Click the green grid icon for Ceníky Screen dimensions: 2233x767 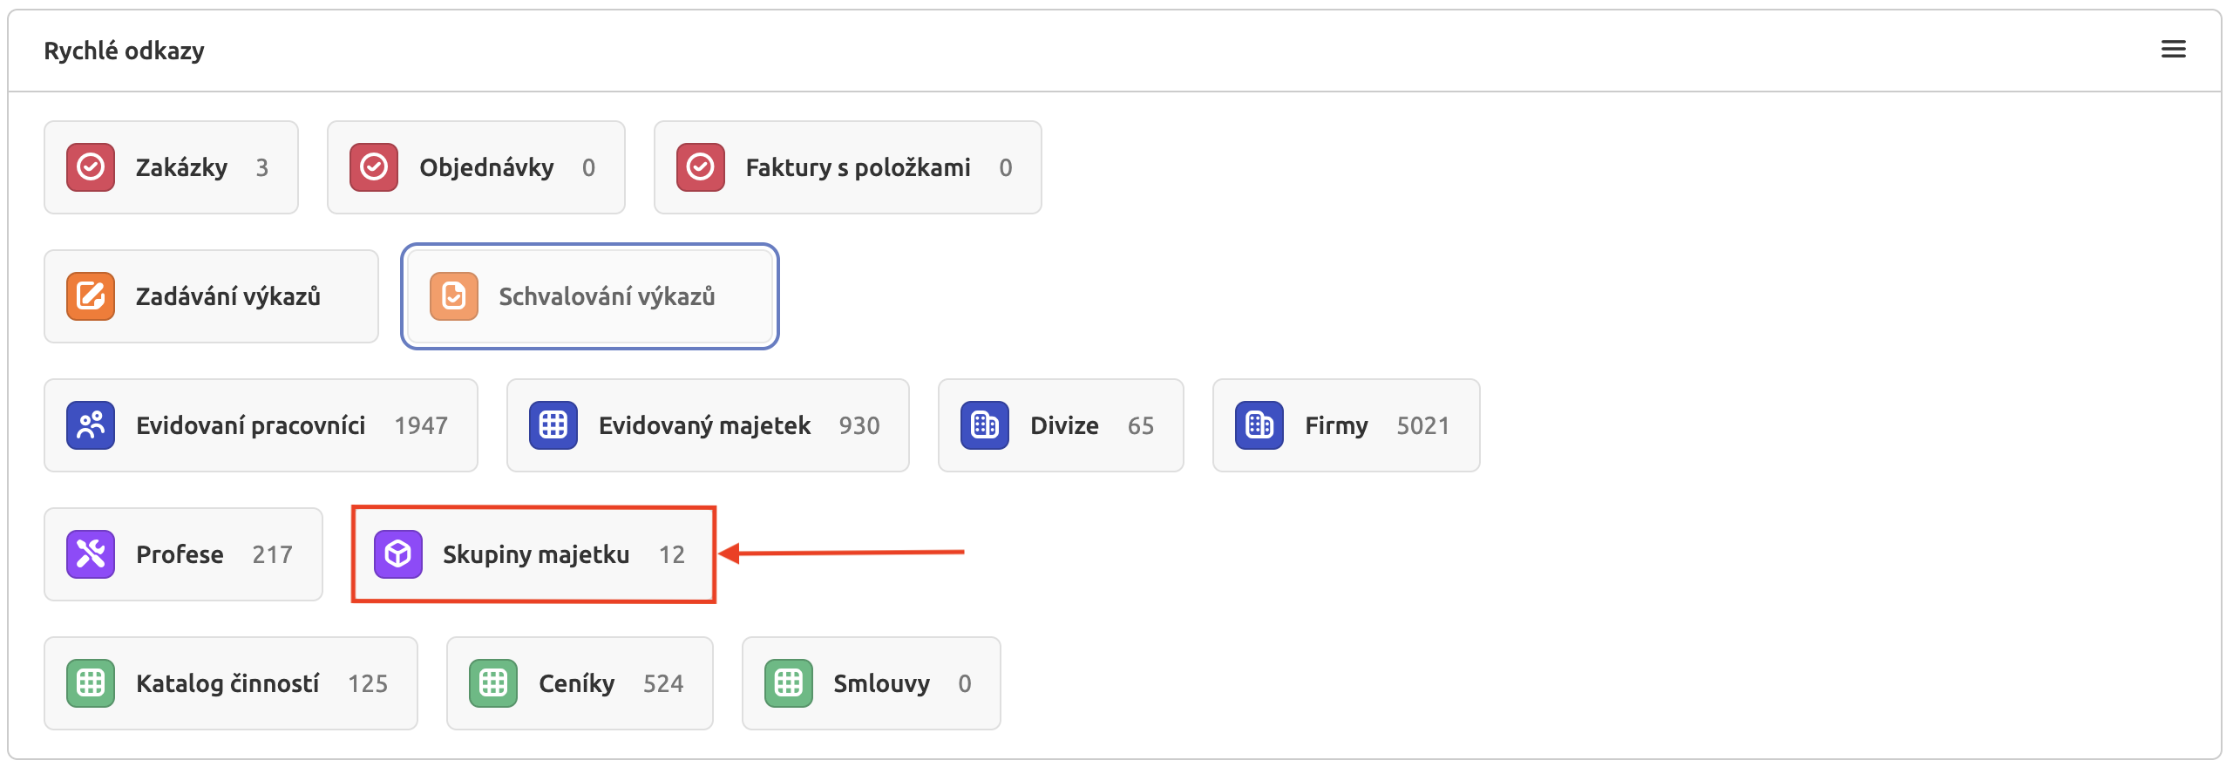point(493,683)
